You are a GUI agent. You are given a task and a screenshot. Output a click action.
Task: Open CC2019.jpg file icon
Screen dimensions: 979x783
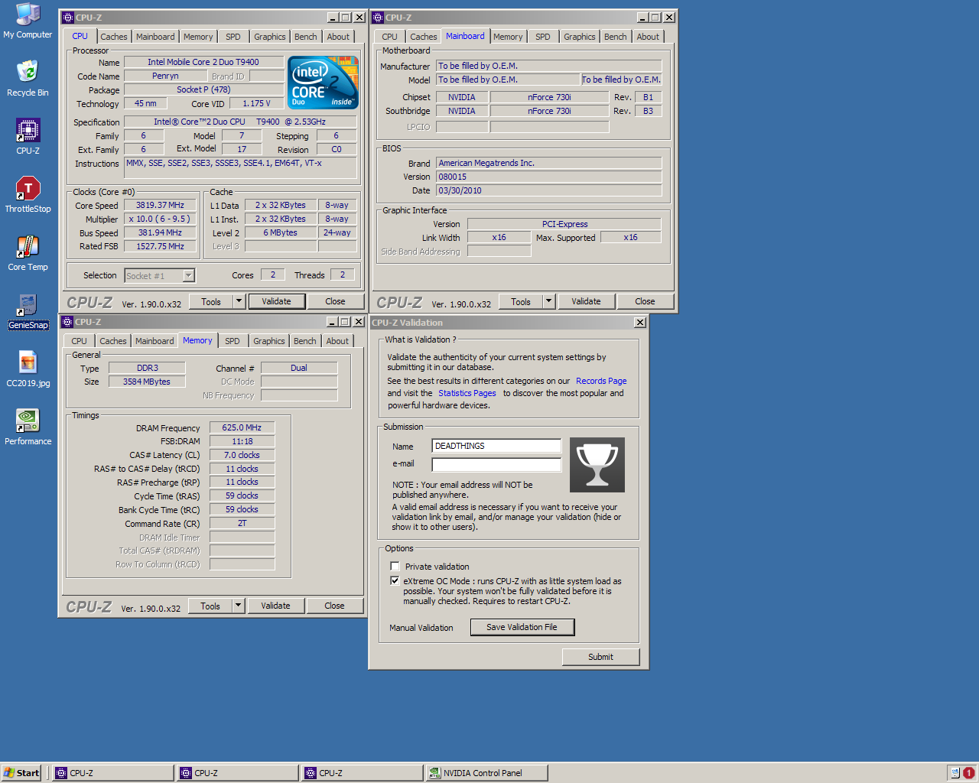coord(28,369)
